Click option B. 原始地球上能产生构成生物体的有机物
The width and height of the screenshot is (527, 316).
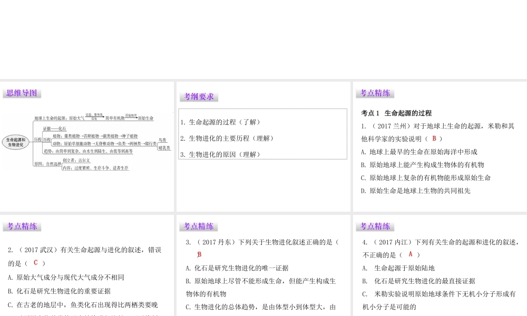tap(423, 165)
